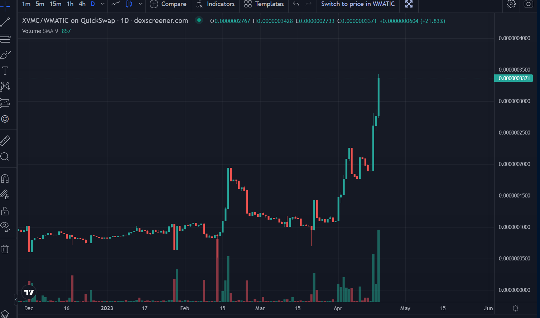
Task: Click the current price label 0.0000003371
Action: pos(514,78)
